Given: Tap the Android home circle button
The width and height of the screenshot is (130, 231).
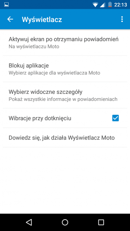Looking at the screenshot, I should click(x=65, y=222).
